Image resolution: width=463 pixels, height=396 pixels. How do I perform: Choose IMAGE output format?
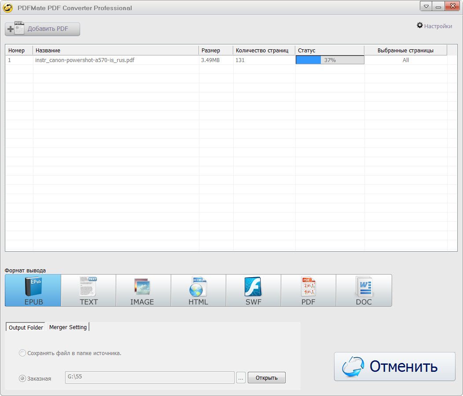143,290
